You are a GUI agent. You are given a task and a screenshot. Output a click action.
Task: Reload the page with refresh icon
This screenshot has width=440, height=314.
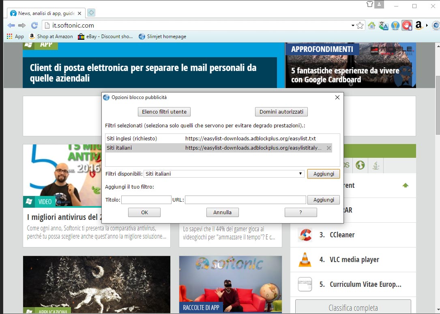click(34, 26)
